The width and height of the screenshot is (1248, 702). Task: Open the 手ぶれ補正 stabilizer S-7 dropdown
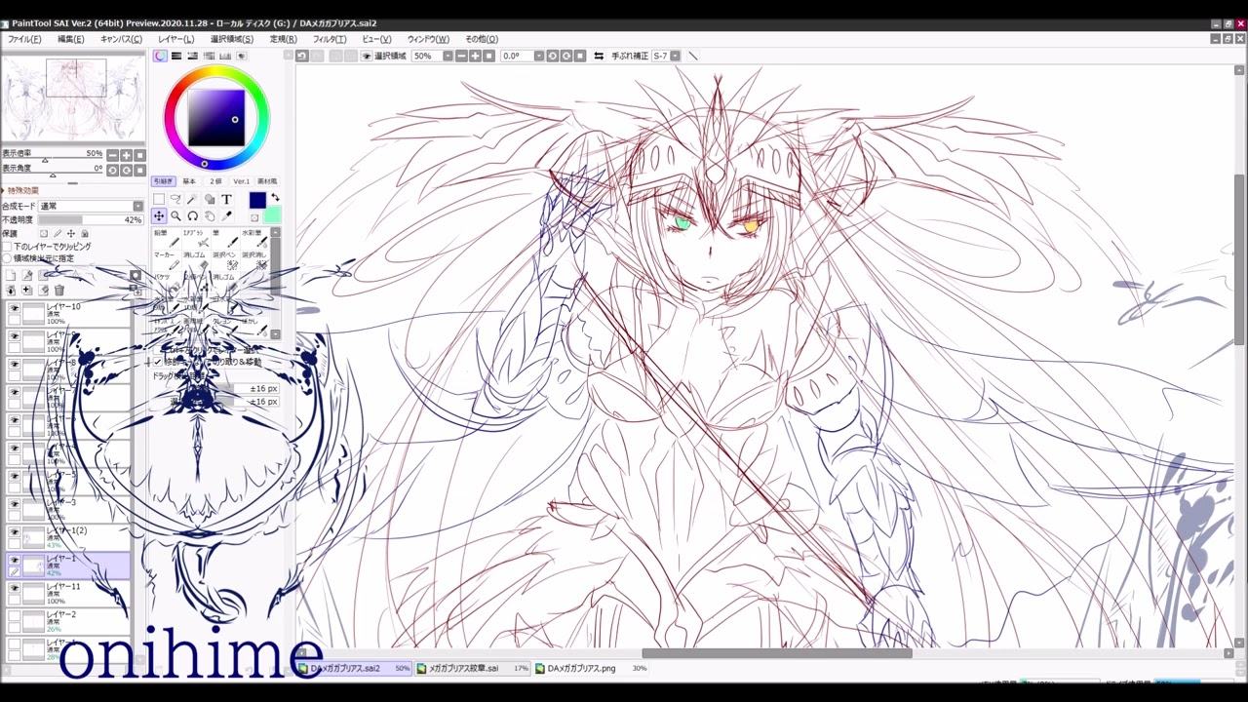674,56
